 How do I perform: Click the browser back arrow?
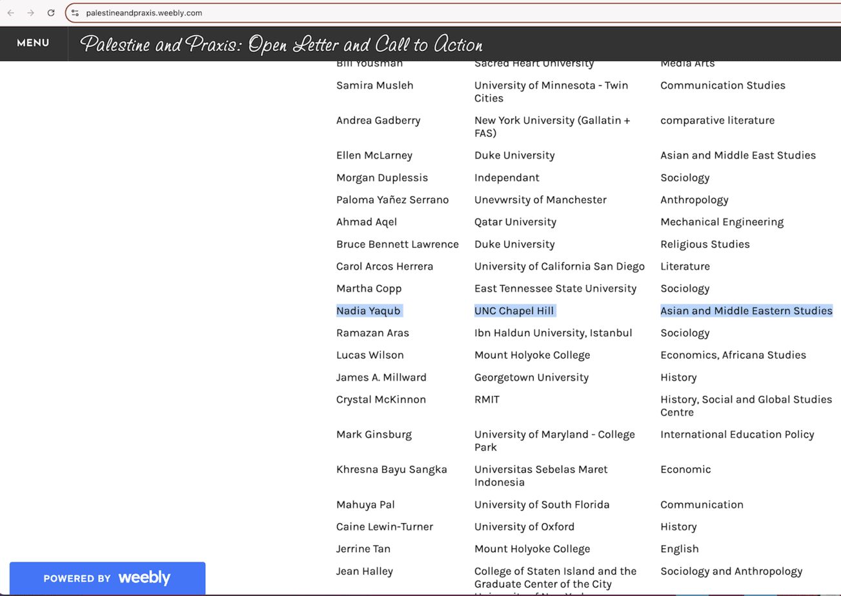tap(11, 13)
